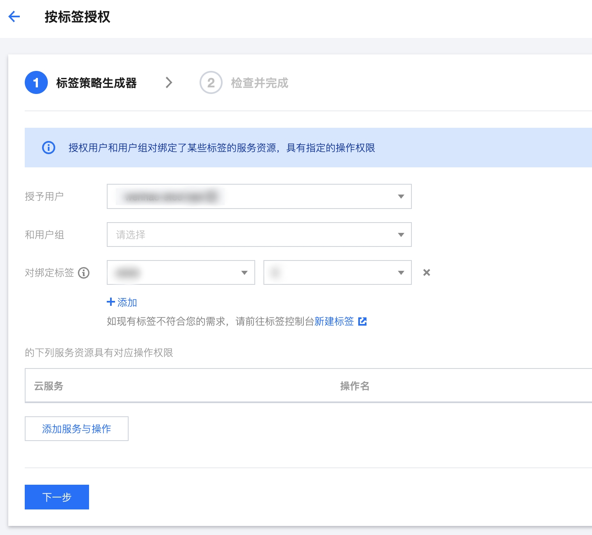The image size is (592, 535).
Task: Open the tag value dropdown in 对绑定标签
Action: coord(337,272)
